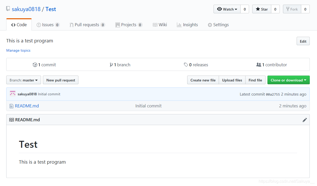
Task: Open the Settings tab
Action: pyautogui.click(x=218, y=25)
